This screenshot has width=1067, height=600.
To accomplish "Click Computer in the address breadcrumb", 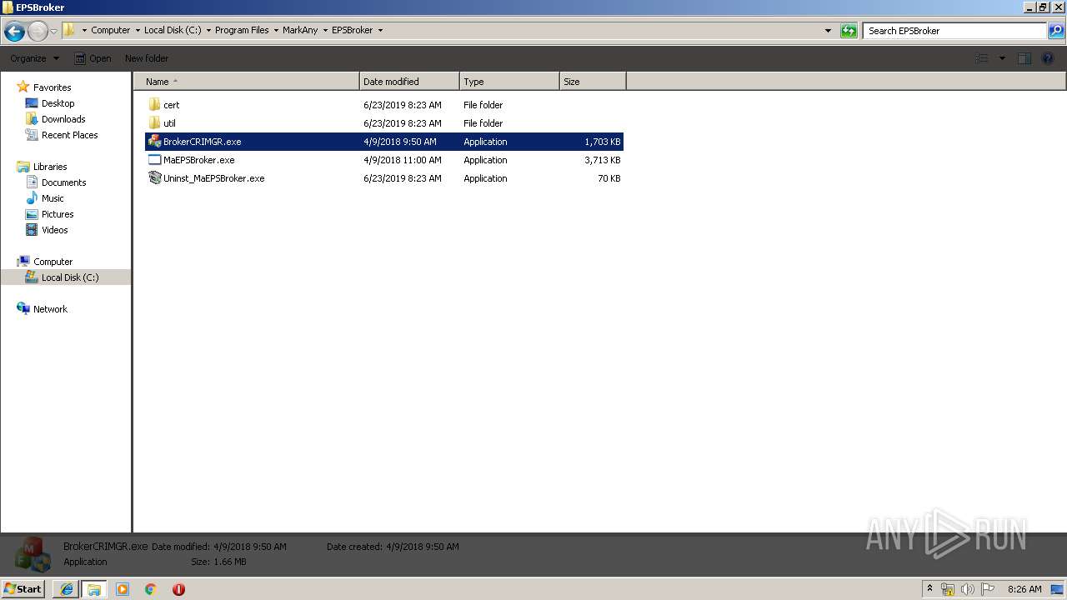I will point(111,30).
